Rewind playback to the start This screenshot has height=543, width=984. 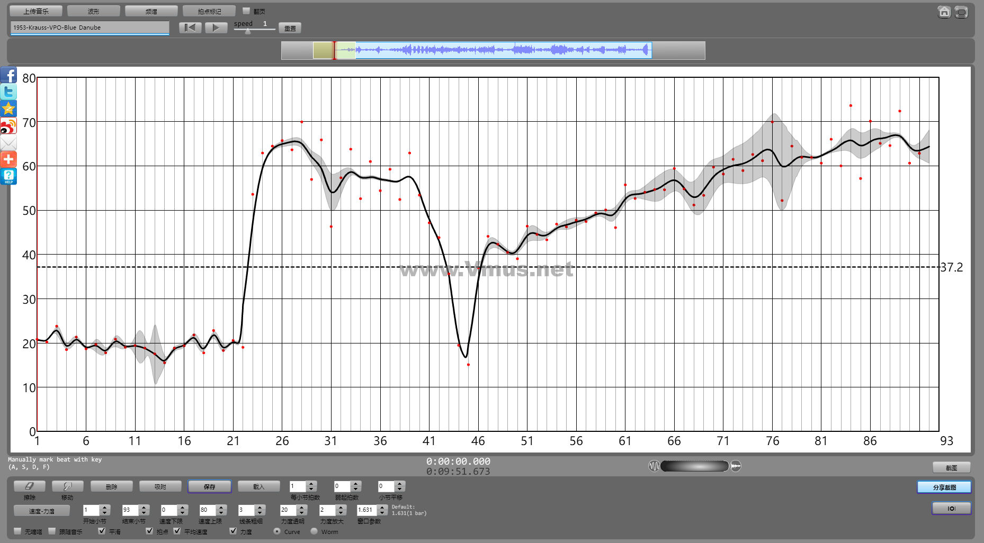190,28
